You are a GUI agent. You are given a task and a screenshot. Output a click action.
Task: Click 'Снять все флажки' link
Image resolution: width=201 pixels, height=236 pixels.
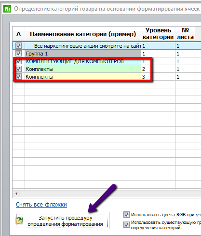[x=41, y=205]
